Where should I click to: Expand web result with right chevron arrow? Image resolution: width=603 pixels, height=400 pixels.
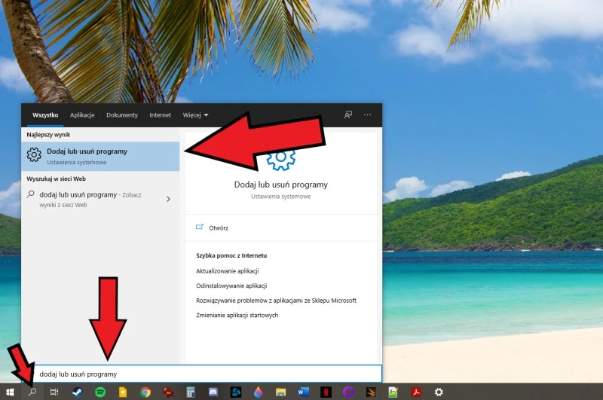168,199
